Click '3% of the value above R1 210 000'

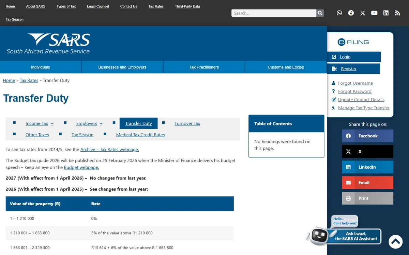(x=122, y=233)
